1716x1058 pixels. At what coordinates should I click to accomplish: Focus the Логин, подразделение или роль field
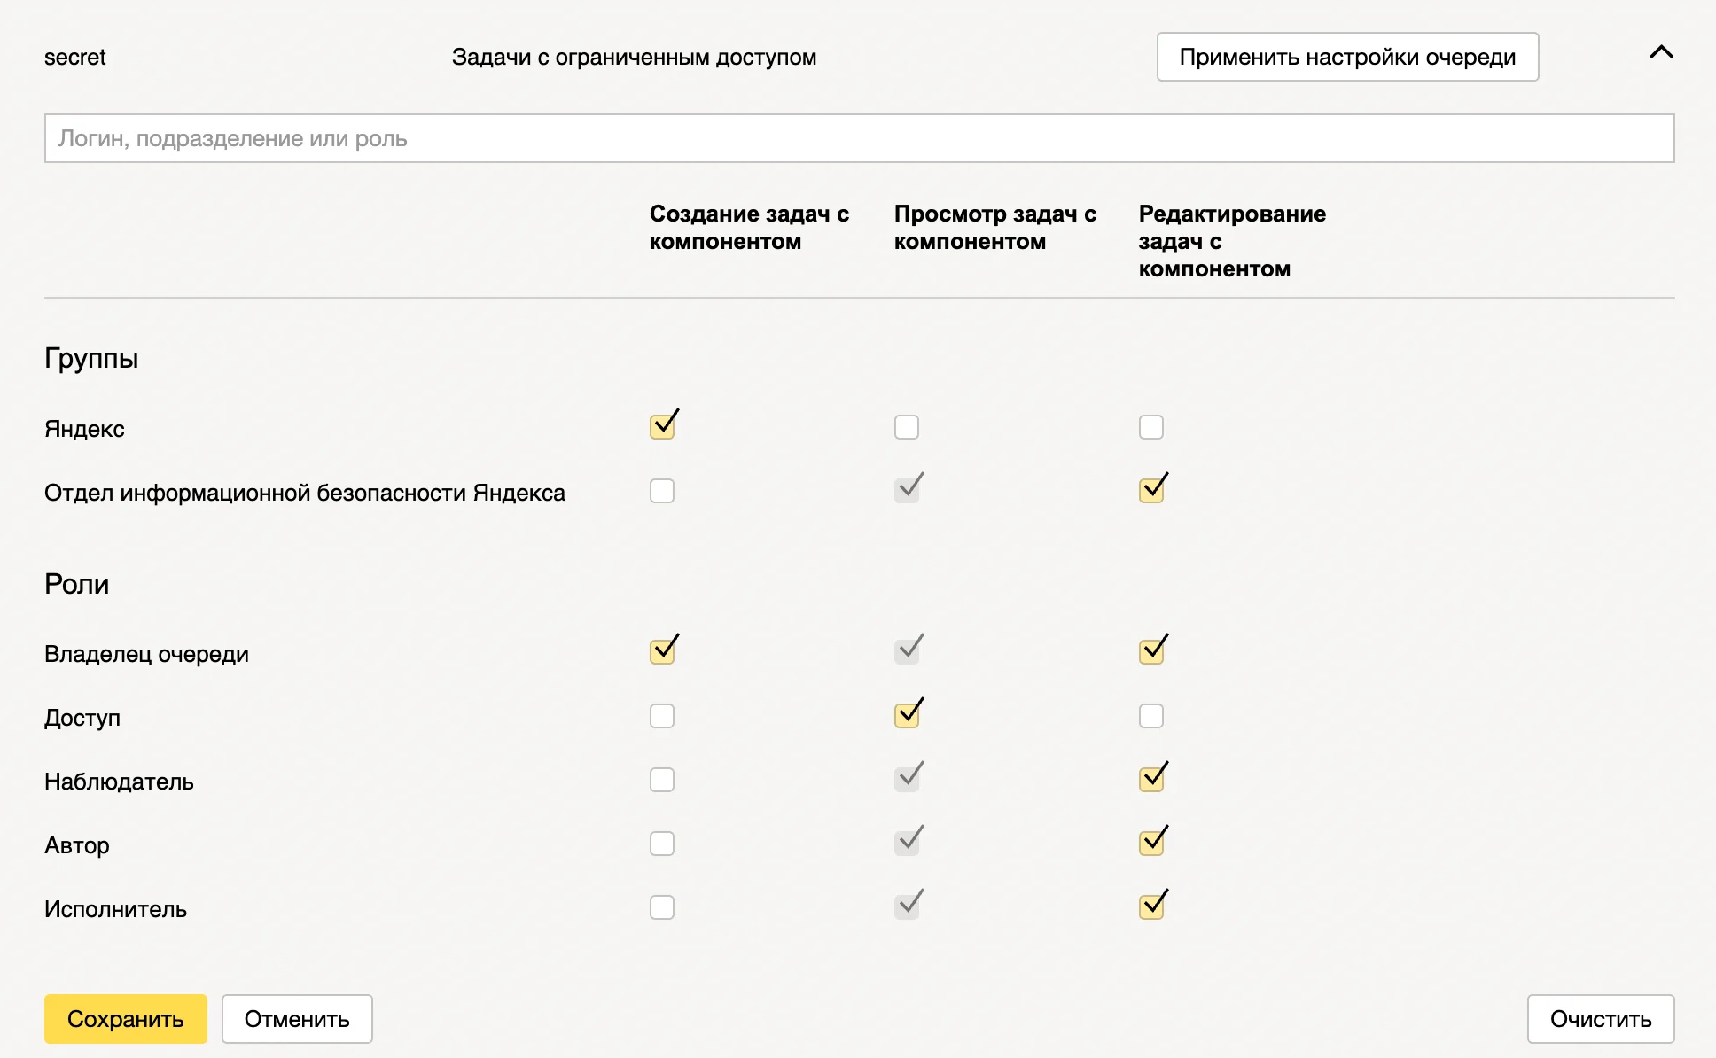858,138
